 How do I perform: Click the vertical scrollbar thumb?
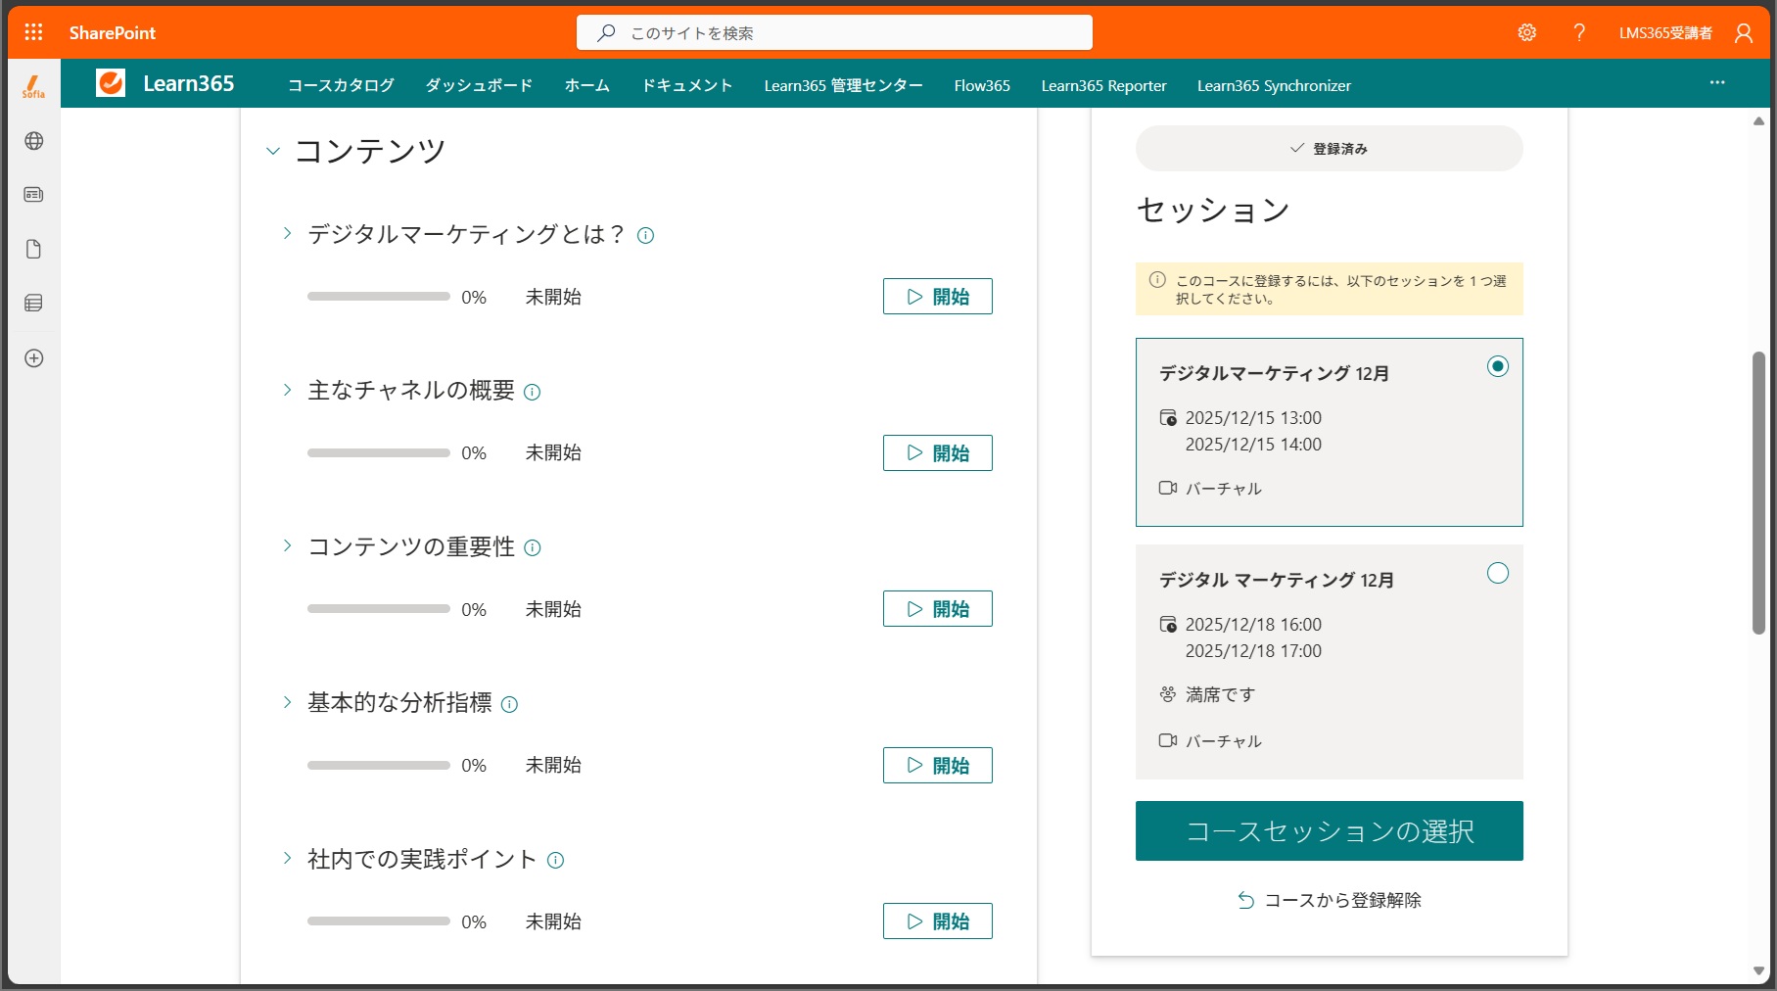click(x=1758, y=493)
